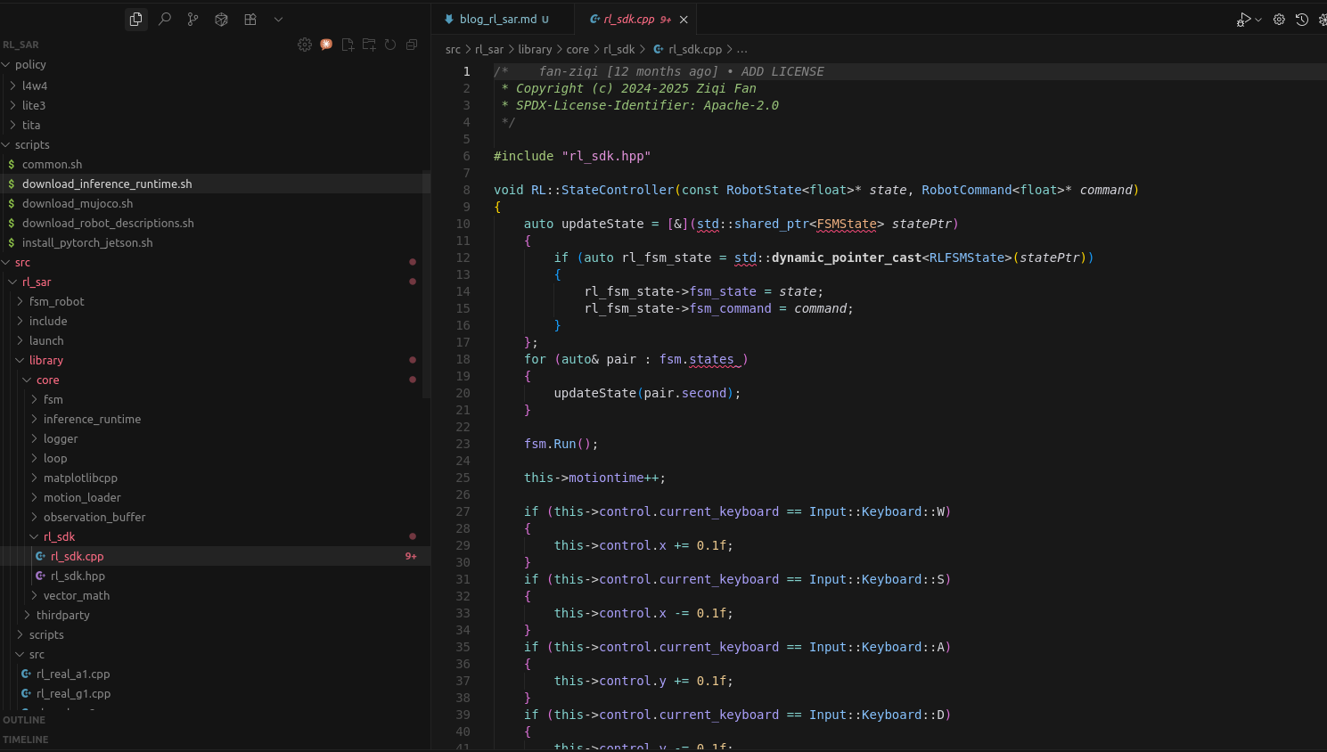Create a new folder in explorer
Viewport: 1327px width, 752px height.
coord(369,45)
